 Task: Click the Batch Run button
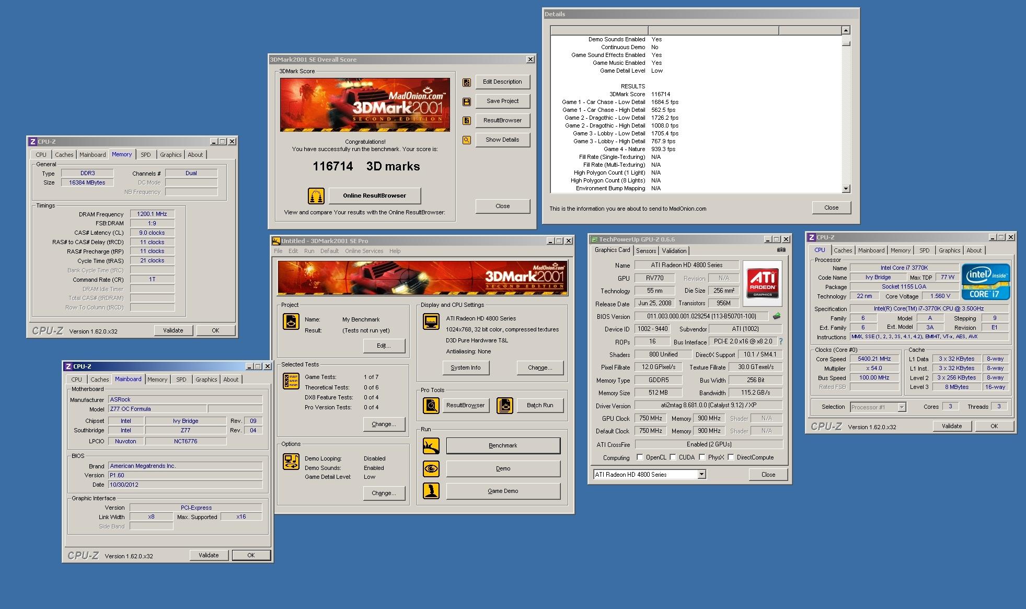click(540, 406)
